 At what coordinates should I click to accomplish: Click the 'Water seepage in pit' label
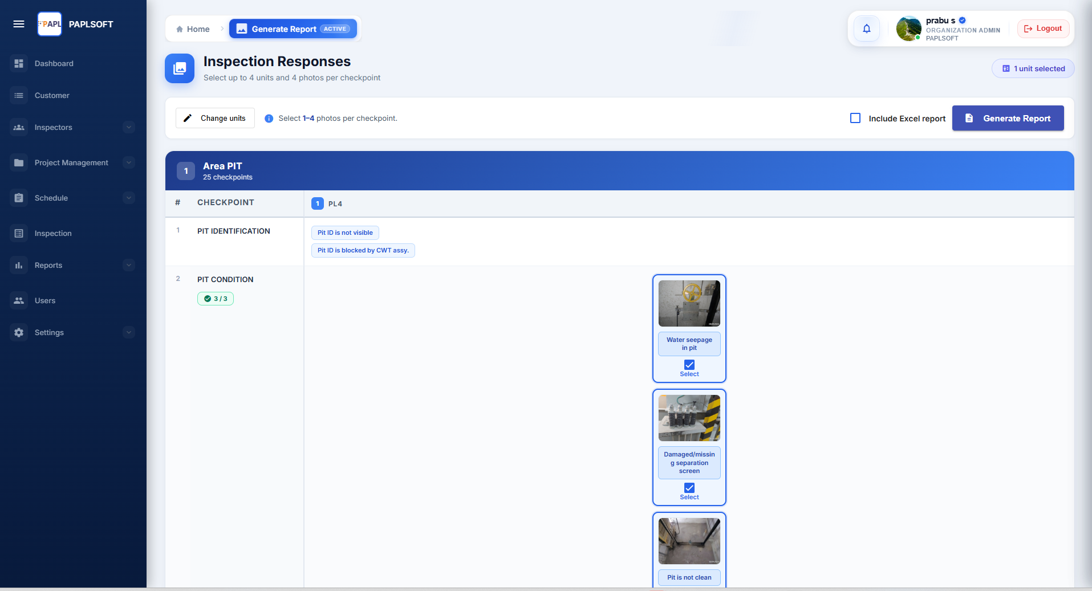click(689, 344)
